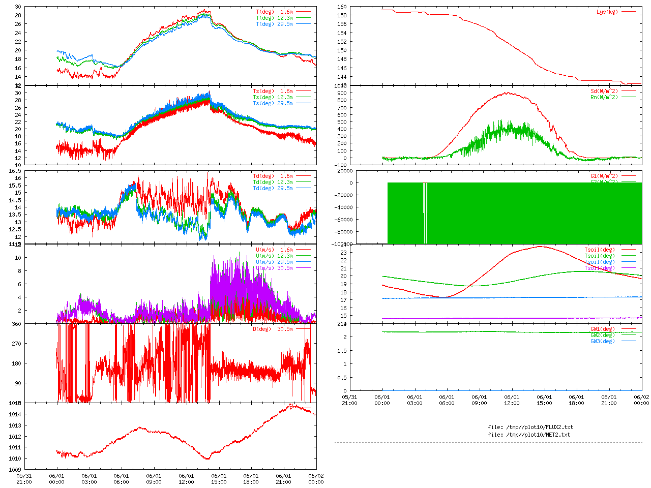The width and height of the screenshot is (651, 488).
Task: Click the green line sample beside Rn(W/m^2)
Action: click(629, 97)
